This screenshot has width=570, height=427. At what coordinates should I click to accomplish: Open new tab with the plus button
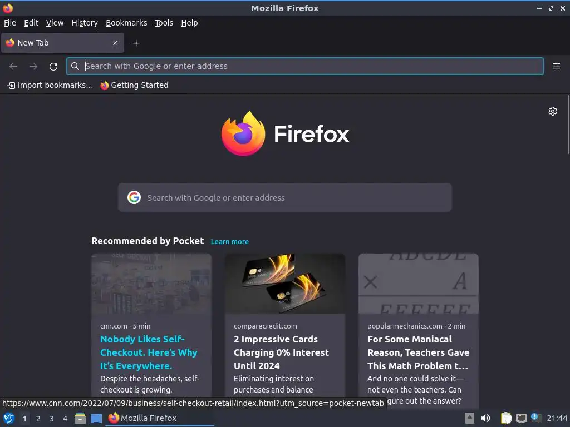click(136, 43)
